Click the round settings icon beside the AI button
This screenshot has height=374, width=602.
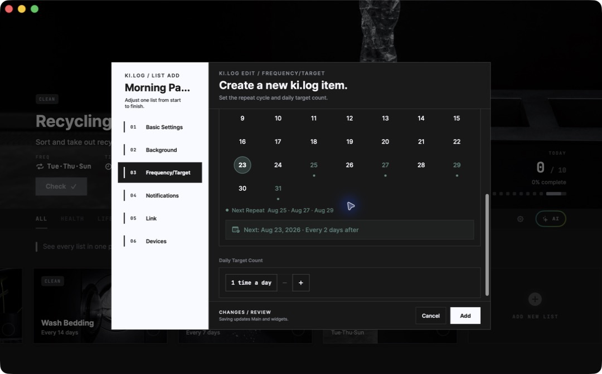(520, 219)
